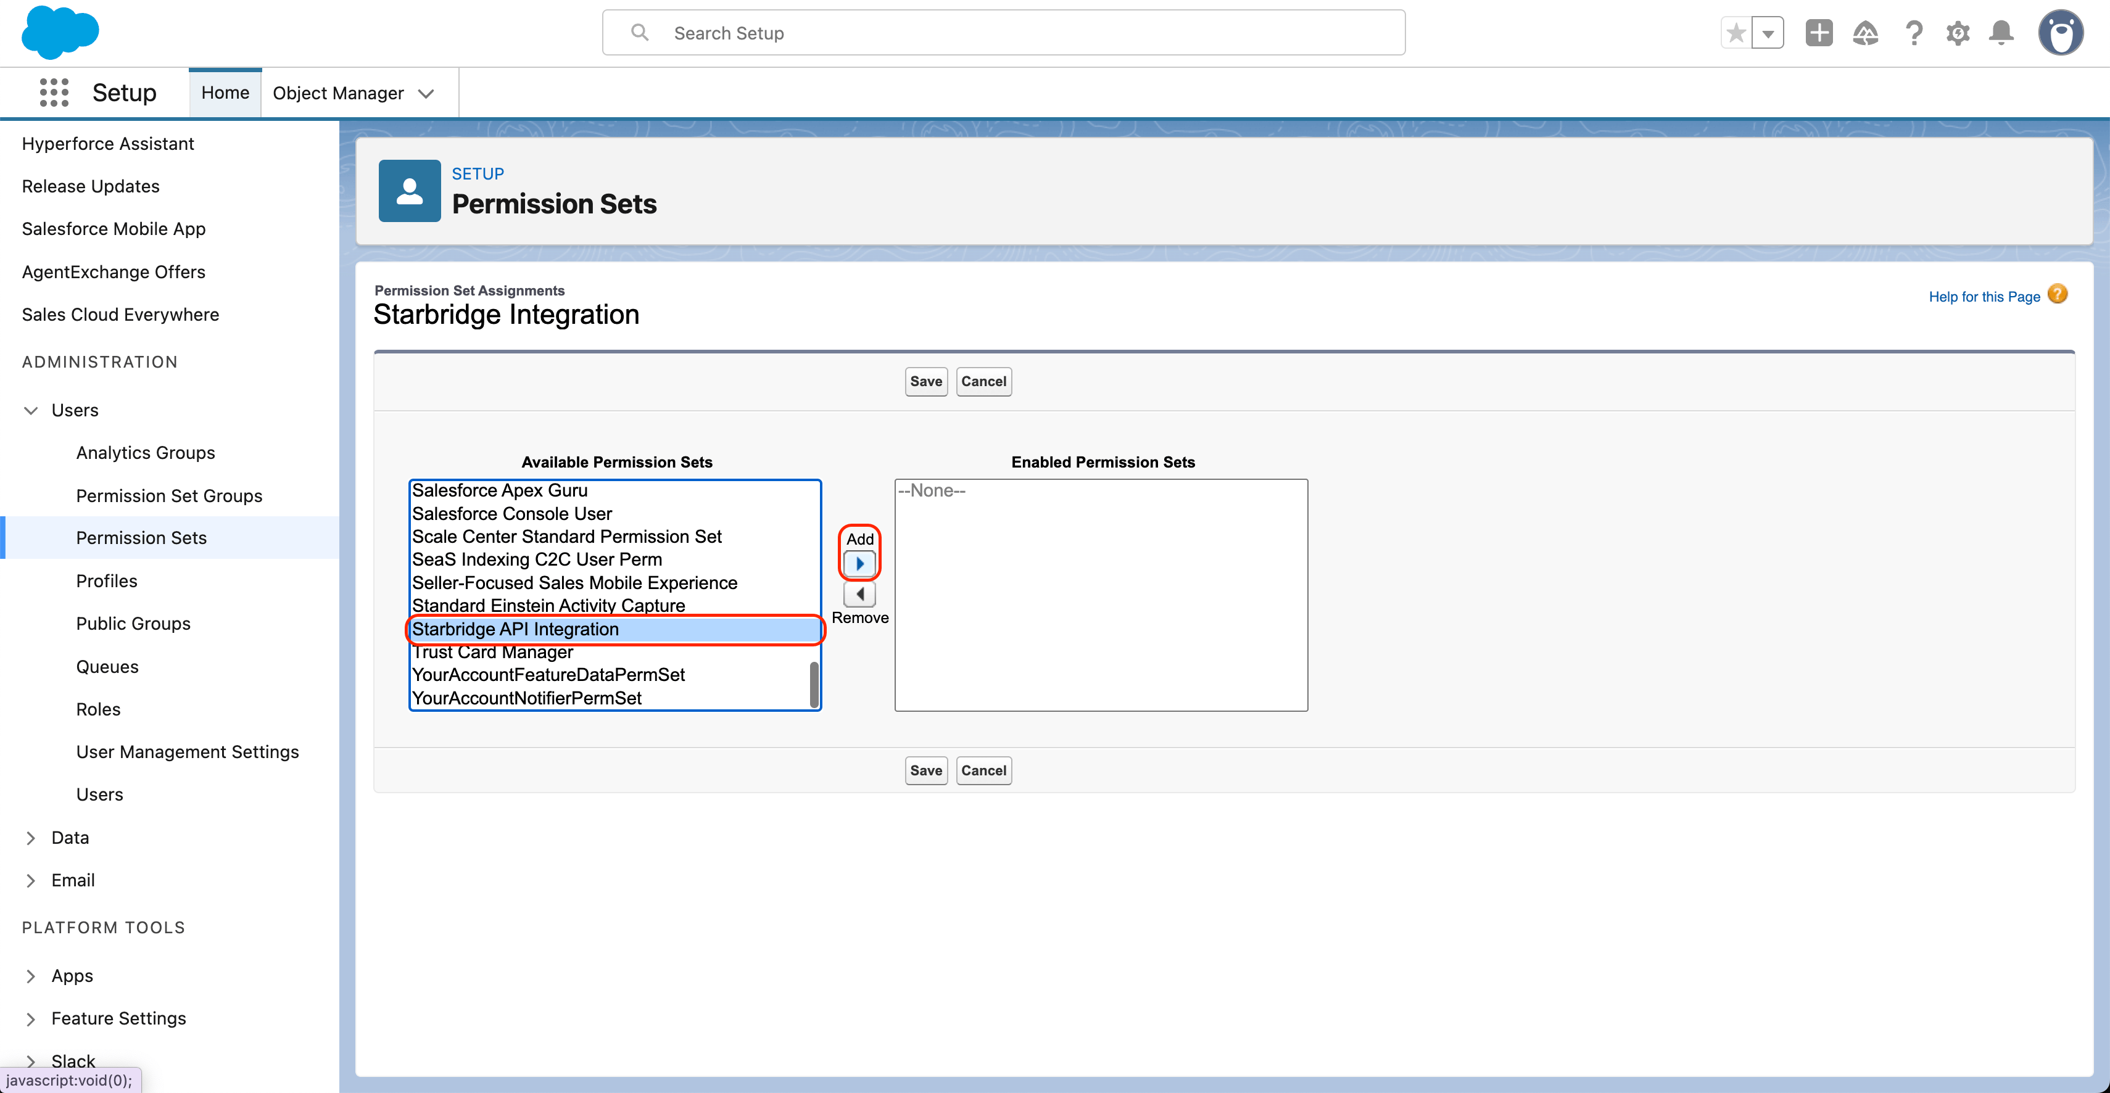The image size is (2110, 1093).
Task: Open Release Updates in the sidebar
Action: point(91,186)
